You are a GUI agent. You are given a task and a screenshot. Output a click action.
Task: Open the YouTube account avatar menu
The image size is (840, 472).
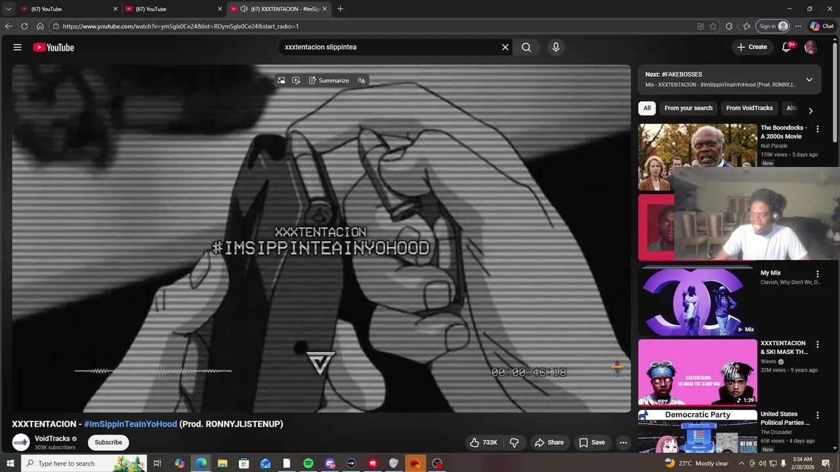810,47
